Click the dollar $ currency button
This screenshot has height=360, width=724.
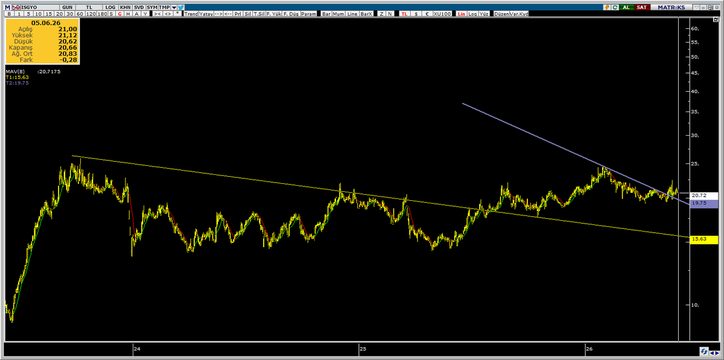click(416, 14)
